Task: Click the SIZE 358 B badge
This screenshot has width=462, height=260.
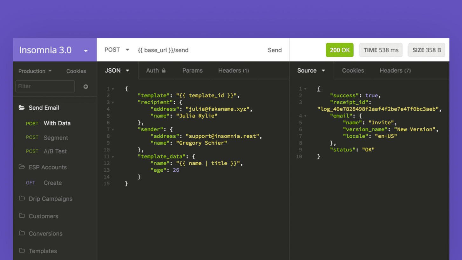Action: [426, 50]
